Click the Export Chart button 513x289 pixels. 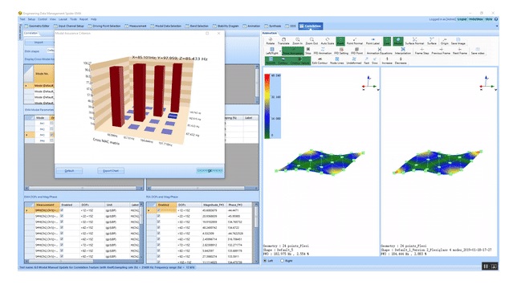pos(111,171)
